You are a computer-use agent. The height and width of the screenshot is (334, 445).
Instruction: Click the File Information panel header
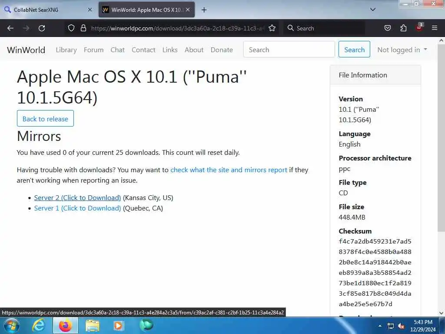375,75
